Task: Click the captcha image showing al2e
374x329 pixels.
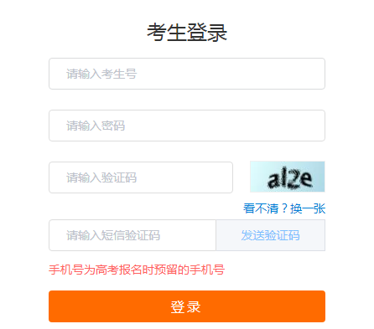Action: 288,177
